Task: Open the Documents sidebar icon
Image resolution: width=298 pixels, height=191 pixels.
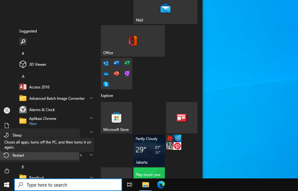Action: click(7, 126)
